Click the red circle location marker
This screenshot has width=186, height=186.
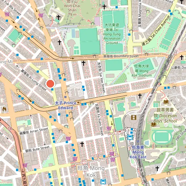(x=50, y=84)
